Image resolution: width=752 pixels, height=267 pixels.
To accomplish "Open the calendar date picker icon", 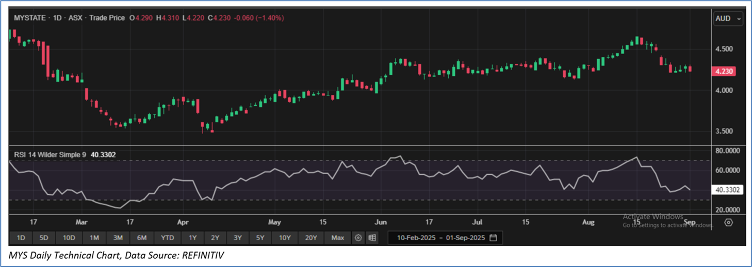I will pos(493,238).
